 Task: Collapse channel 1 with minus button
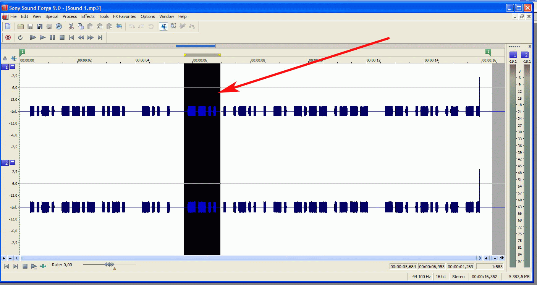(12, 67)
